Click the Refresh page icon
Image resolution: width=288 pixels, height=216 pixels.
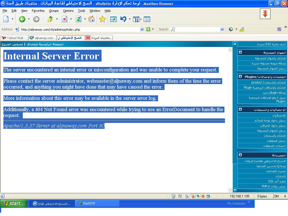tap(79, 19)
